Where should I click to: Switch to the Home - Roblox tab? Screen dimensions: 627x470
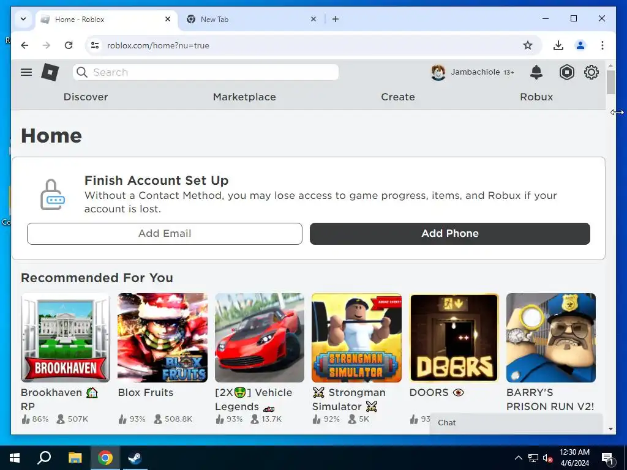click(107, 19)
